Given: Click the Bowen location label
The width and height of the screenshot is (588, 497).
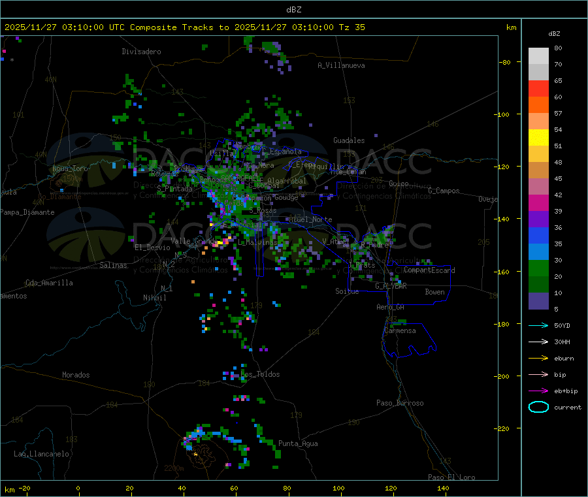Looking at the screenshot, I should tap(435, 292).
